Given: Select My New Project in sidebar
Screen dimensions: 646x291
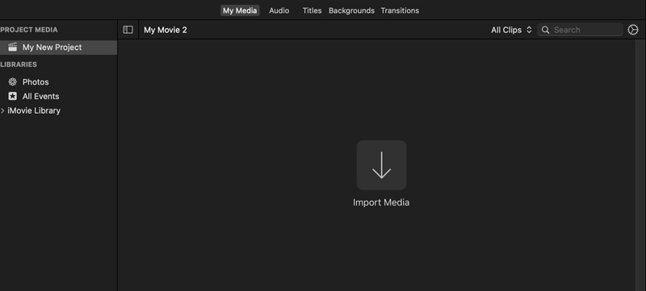Looking at the screenshot, I should [x=58, y=48].
